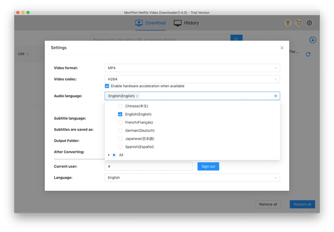Click inside the Audio language field
334x232 pixels.
[192, 96]
